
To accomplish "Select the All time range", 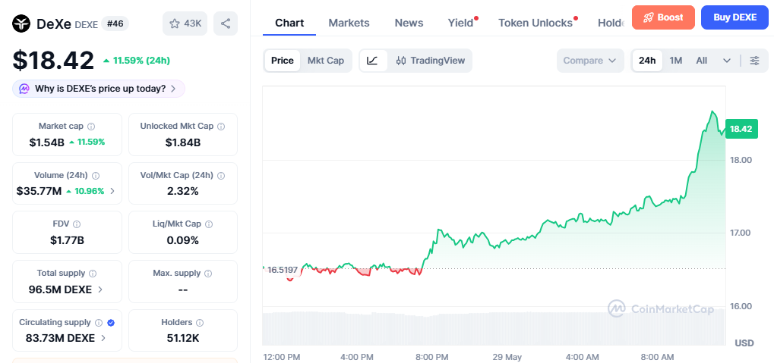I will (701, 61).
